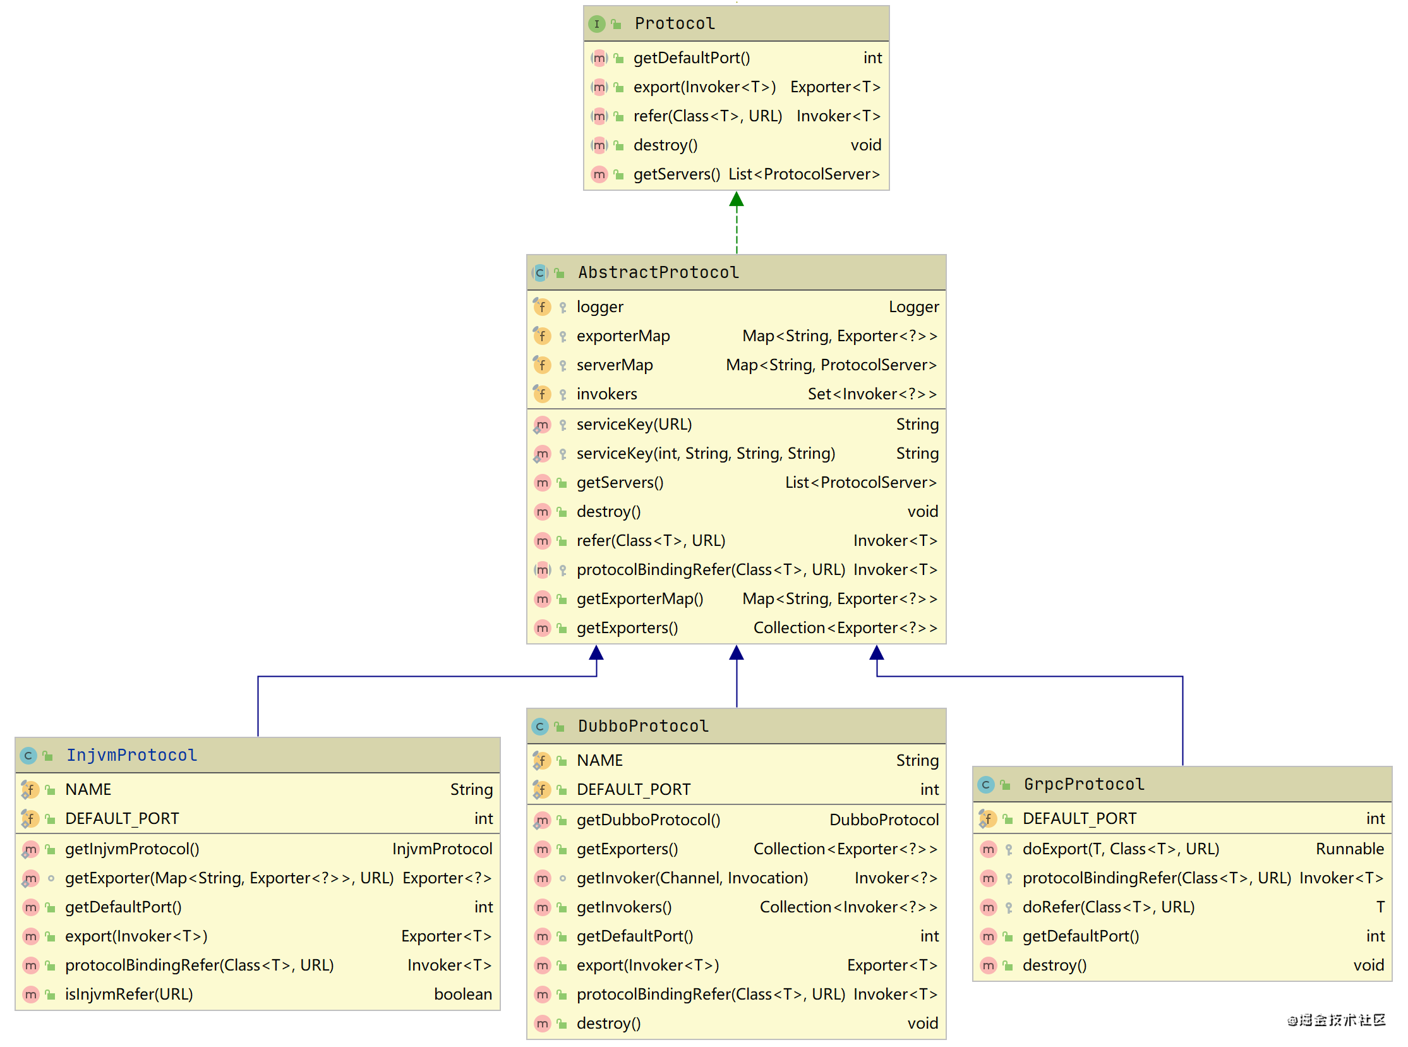This screenshot has height=1047, width=1408.
Task: Select isInjvmRefer(URL) method row
Action: (129, 995)
